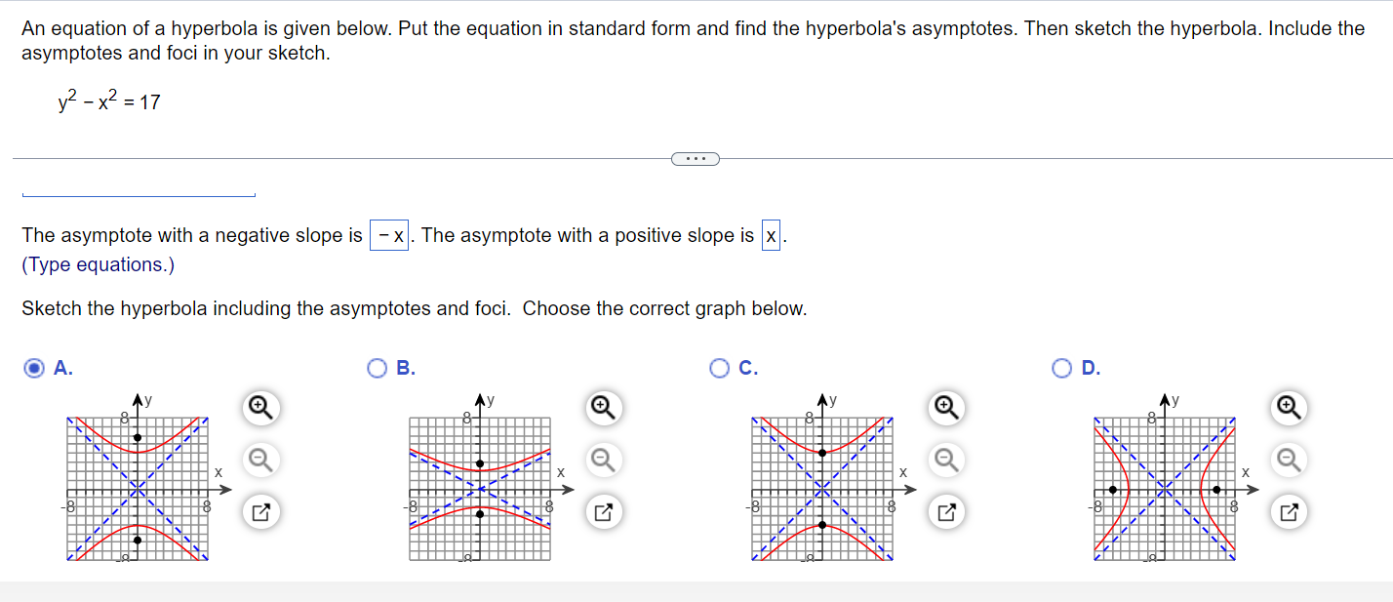Zoom in on graph A

[x=259, y=409]
